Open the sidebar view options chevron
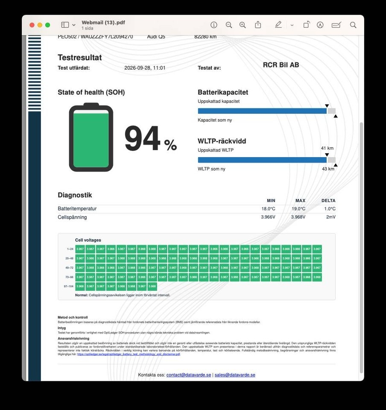This screenshot has width=386, height=410. point(74,25)
